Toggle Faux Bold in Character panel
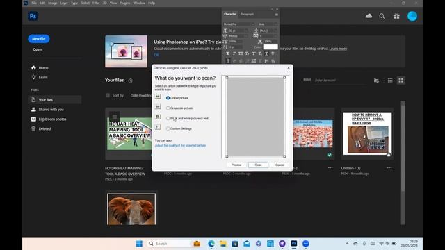The height and width of the screenshot is (250, 445). [x=227, y=53]
